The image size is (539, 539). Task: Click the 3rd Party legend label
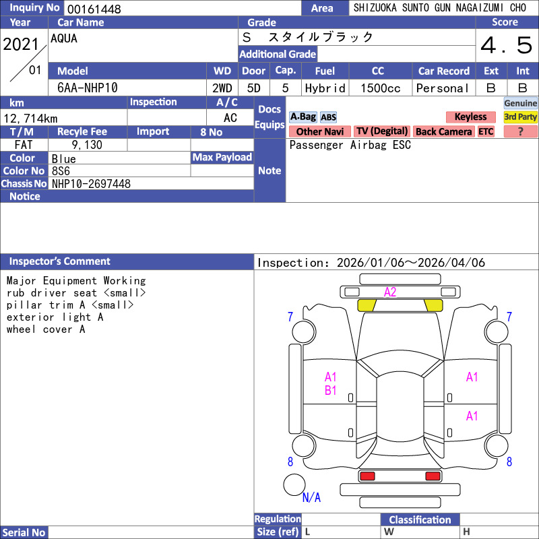pyautogui.click(x=521, y=117)
